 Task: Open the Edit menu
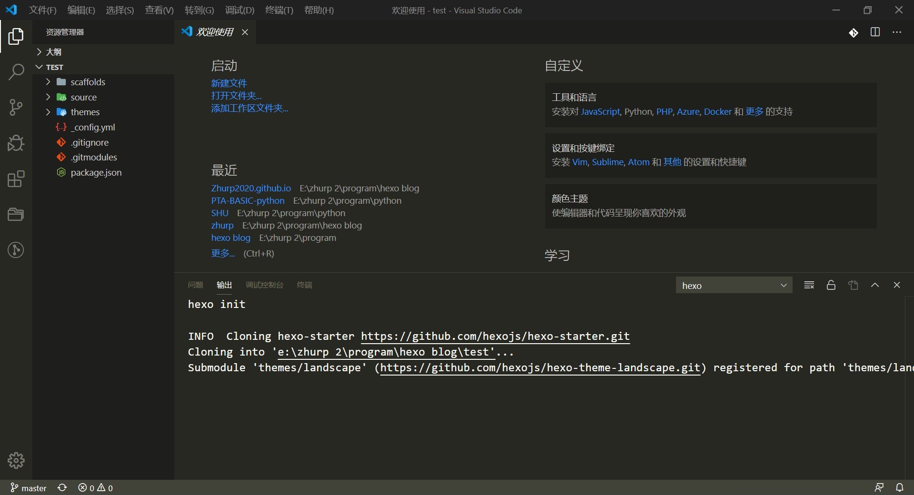pos(81,10)
